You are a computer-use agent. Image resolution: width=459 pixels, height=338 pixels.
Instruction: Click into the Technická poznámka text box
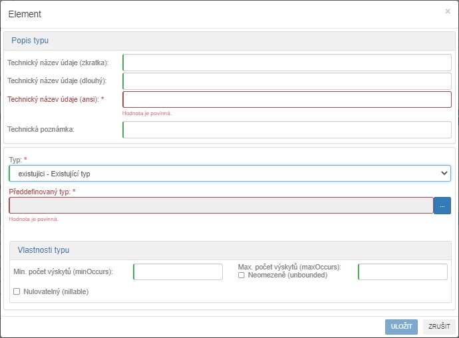coord(287,130)
